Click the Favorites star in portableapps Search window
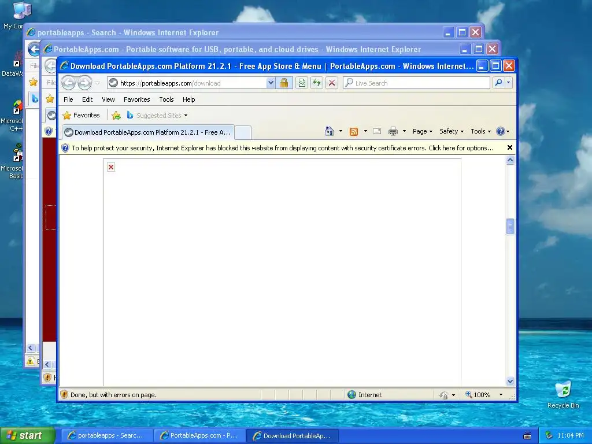Viewport: 592px width, 444px height. coord(33,82)
